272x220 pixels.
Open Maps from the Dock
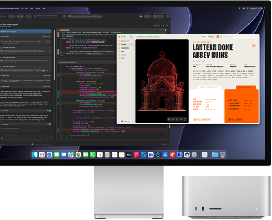point(71,154)
